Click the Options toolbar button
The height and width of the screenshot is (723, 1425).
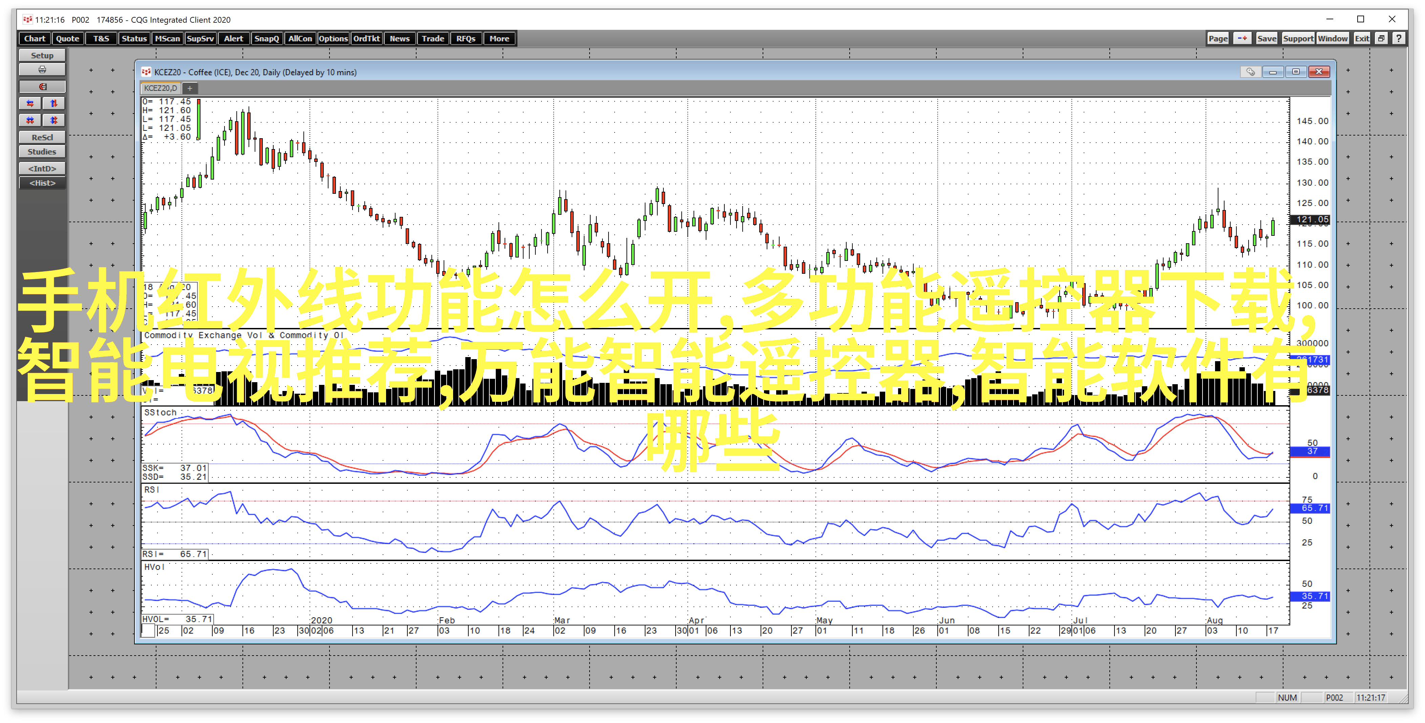(x=333, y=38)
